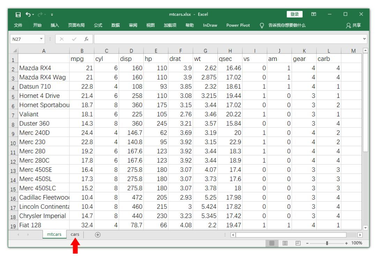Click the lightbulb Tell Me icon

tap(262, 25)
